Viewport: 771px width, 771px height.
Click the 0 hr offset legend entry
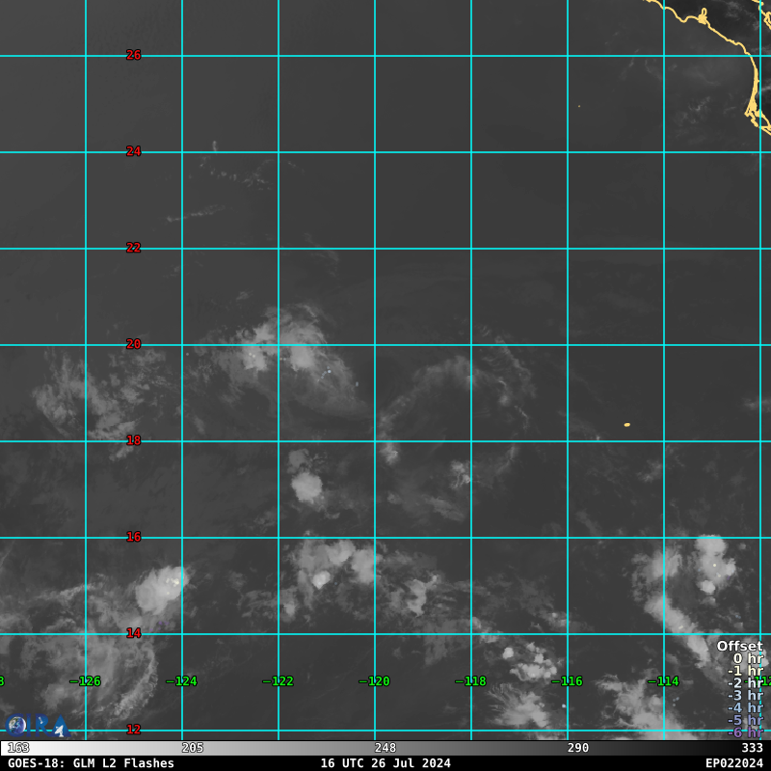748,658
